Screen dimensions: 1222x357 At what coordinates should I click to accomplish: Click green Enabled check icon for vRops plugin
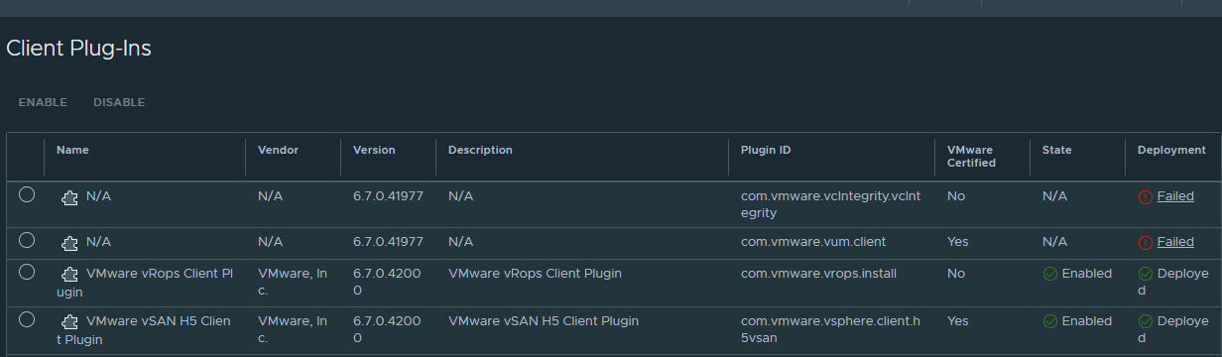[1049, 274]
